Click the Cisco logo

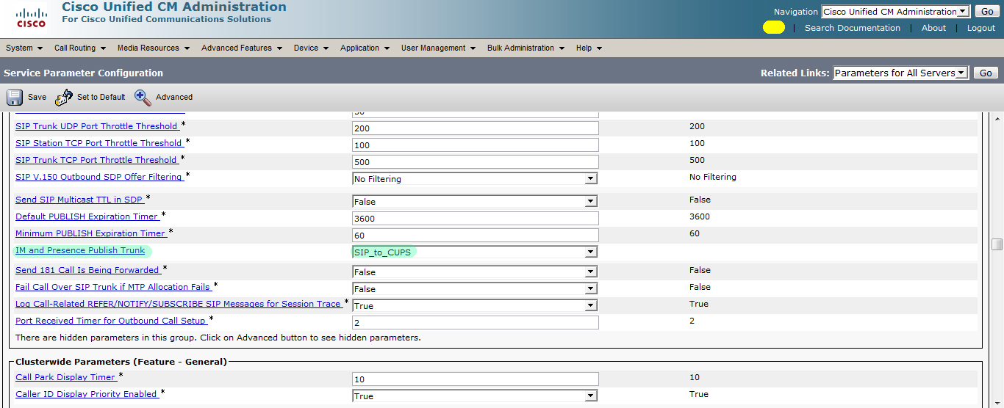pos(32,18)
